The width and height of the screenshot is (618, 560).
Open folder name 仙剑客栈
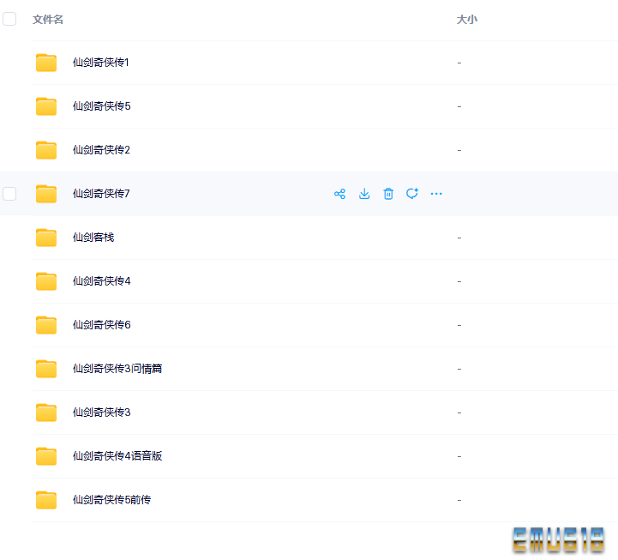(93, 238)
